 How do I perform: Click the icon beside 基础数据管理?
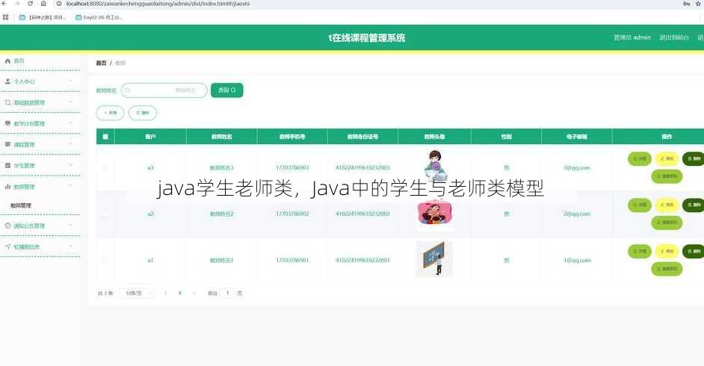pyautogui.click(x=7, y=102)
